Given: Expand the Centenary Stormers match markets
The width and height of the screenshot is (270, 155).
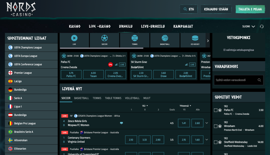Looking at the screenshot, I should point(207,139).
